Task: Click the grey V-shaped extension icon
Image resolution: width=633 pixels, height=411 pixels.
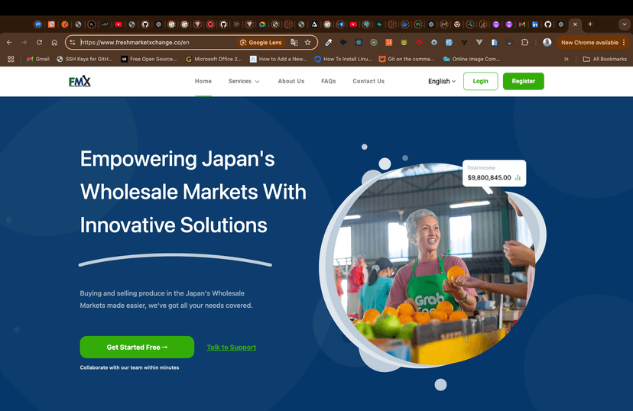Action: pos(479,42)
